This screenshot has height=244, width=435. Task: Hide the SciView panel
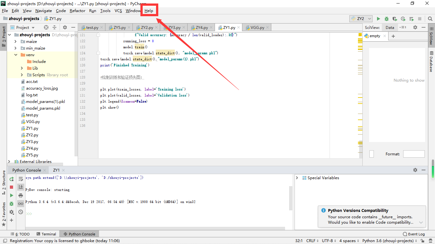tap(424, 27)
